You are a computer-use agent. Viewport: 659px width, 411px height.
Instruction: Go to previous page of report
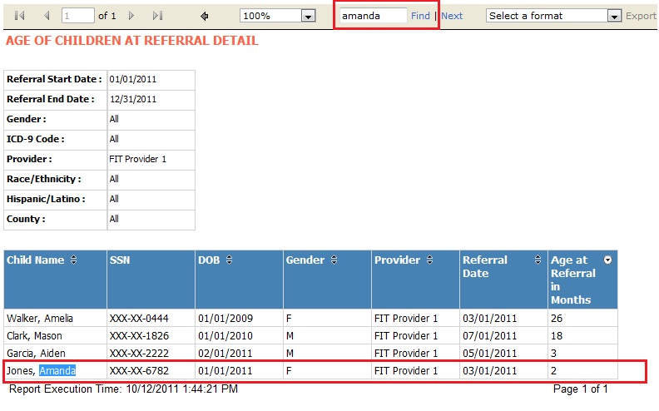pos(47,16)
